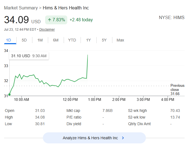Open the 1M chart range
Image resolution: width=191 pixels, height=147 pixels.
(40, 40)
